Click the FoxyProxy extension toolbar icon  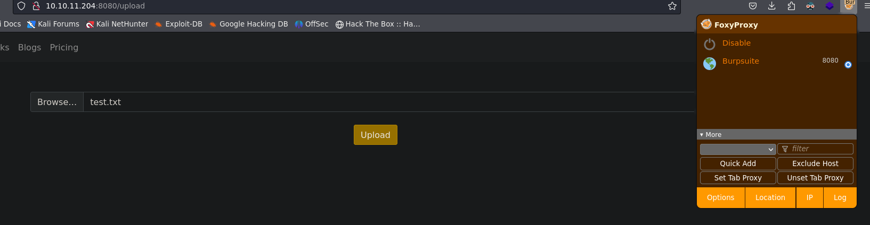click(849, 5)
